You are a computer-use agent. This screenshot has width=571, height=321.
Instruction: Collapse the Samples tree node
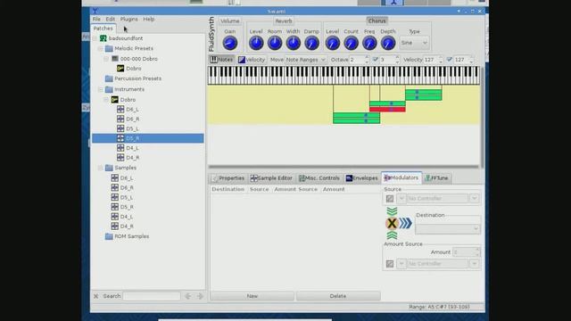[100, 168]
